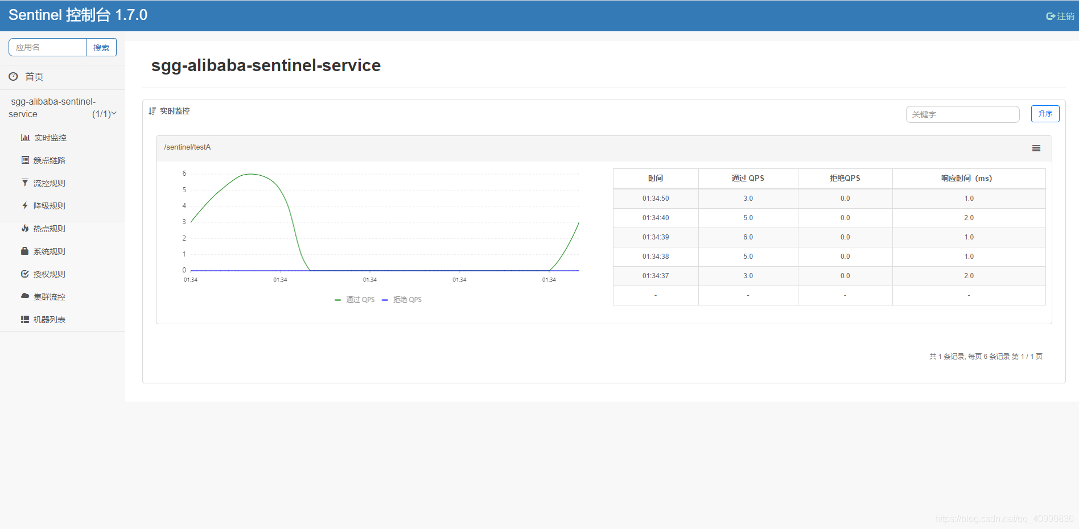Open 降级规则 in the sidebar

point(50,206)
